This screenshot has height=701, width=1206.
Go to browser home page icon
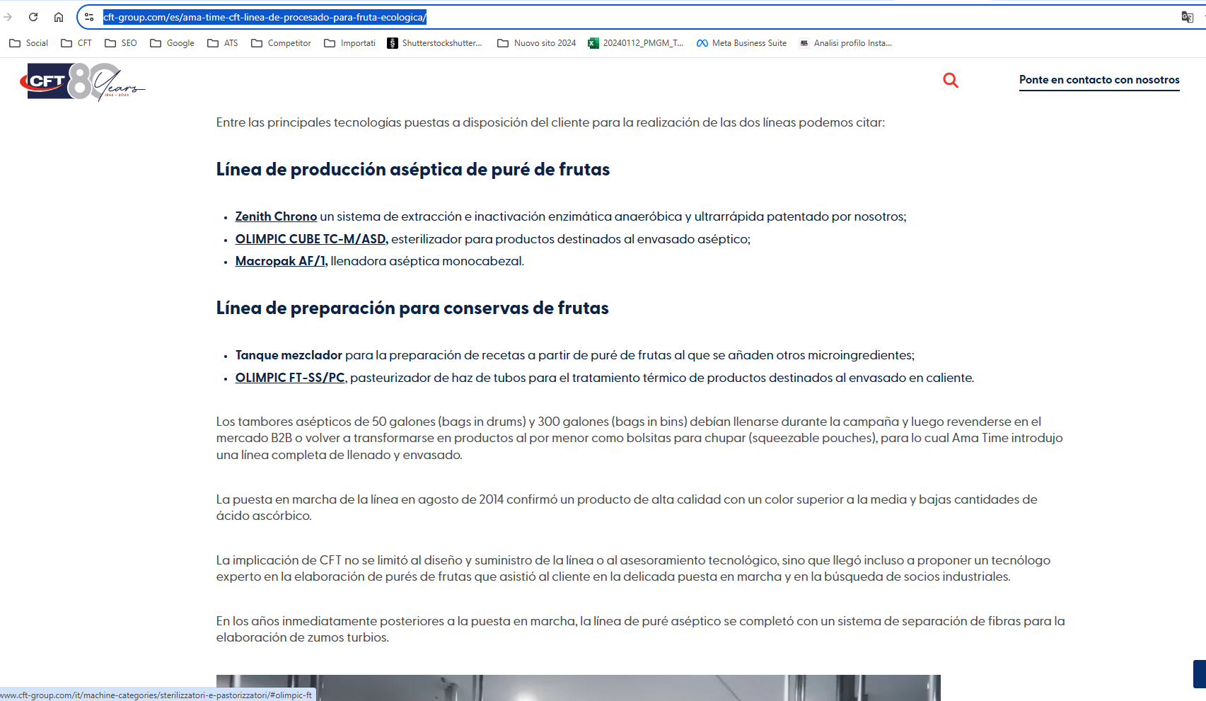(59, 17)
